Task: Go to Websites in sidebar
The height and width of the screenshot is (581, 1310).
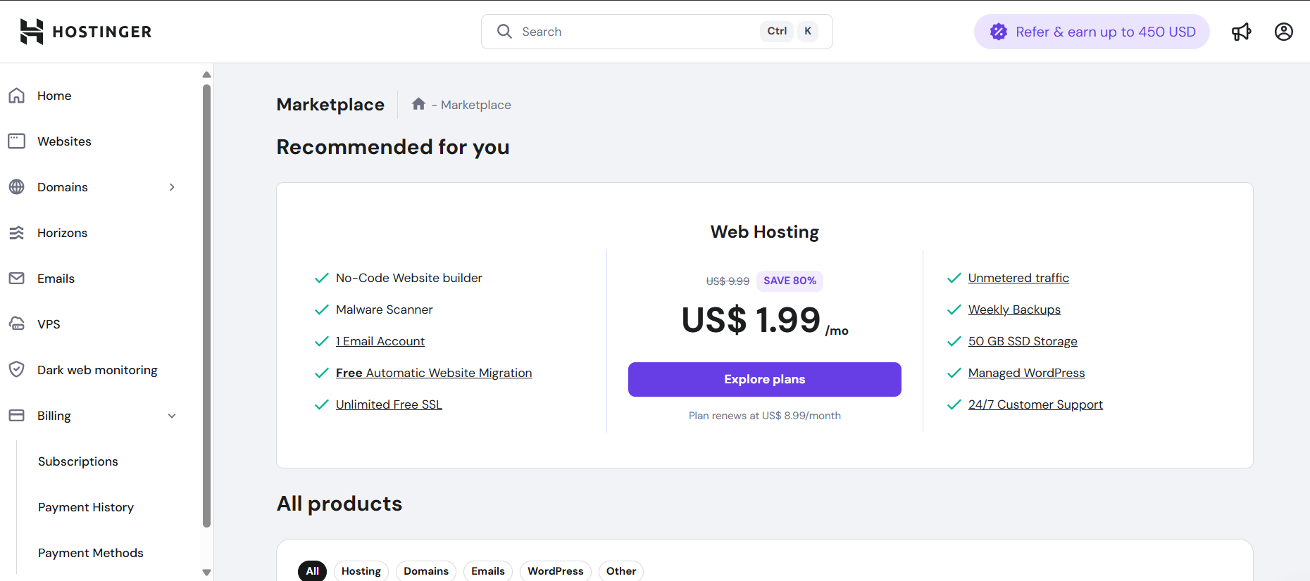Action: 64,141
